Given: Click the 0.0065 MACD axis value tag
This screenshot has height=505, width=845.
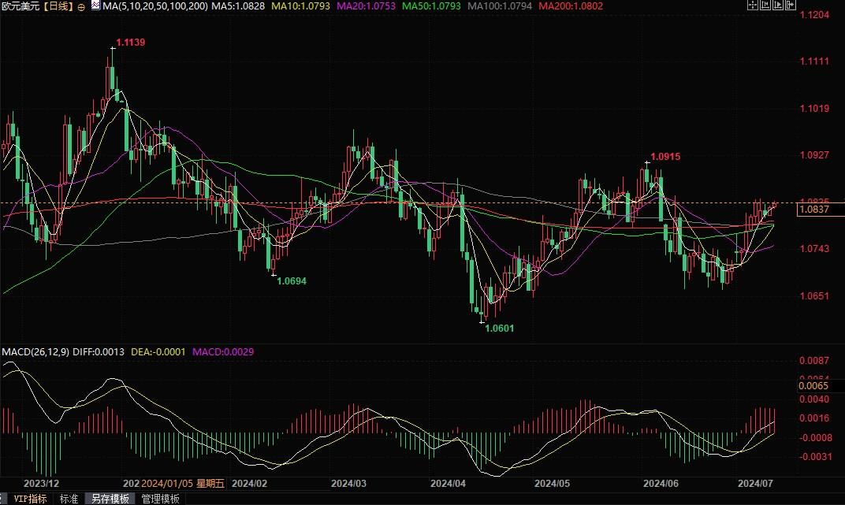Looking at the screenshot, I should coord(812,386).
